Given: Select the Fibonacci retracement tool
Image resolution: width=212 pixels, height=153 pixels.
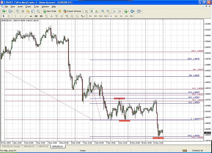Looking at the screenshot, I should [x=46, y=16].
